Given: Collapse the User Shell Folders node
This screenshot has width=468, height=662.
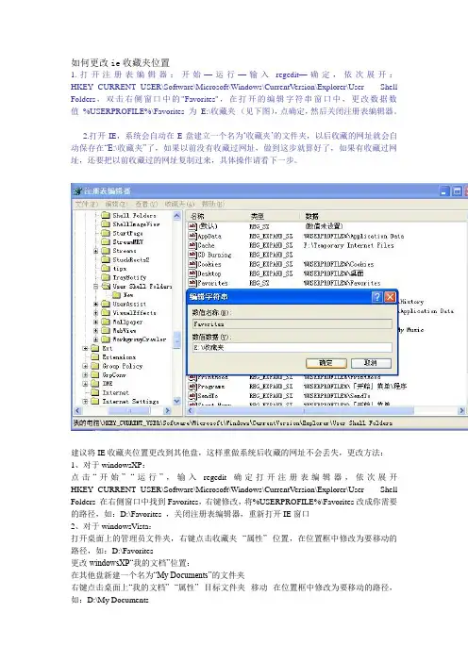Looking at the screenshot, I should [x=96, y=287].
